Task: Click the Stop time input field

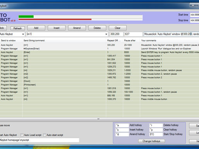Action: click(x=194, y=20)
